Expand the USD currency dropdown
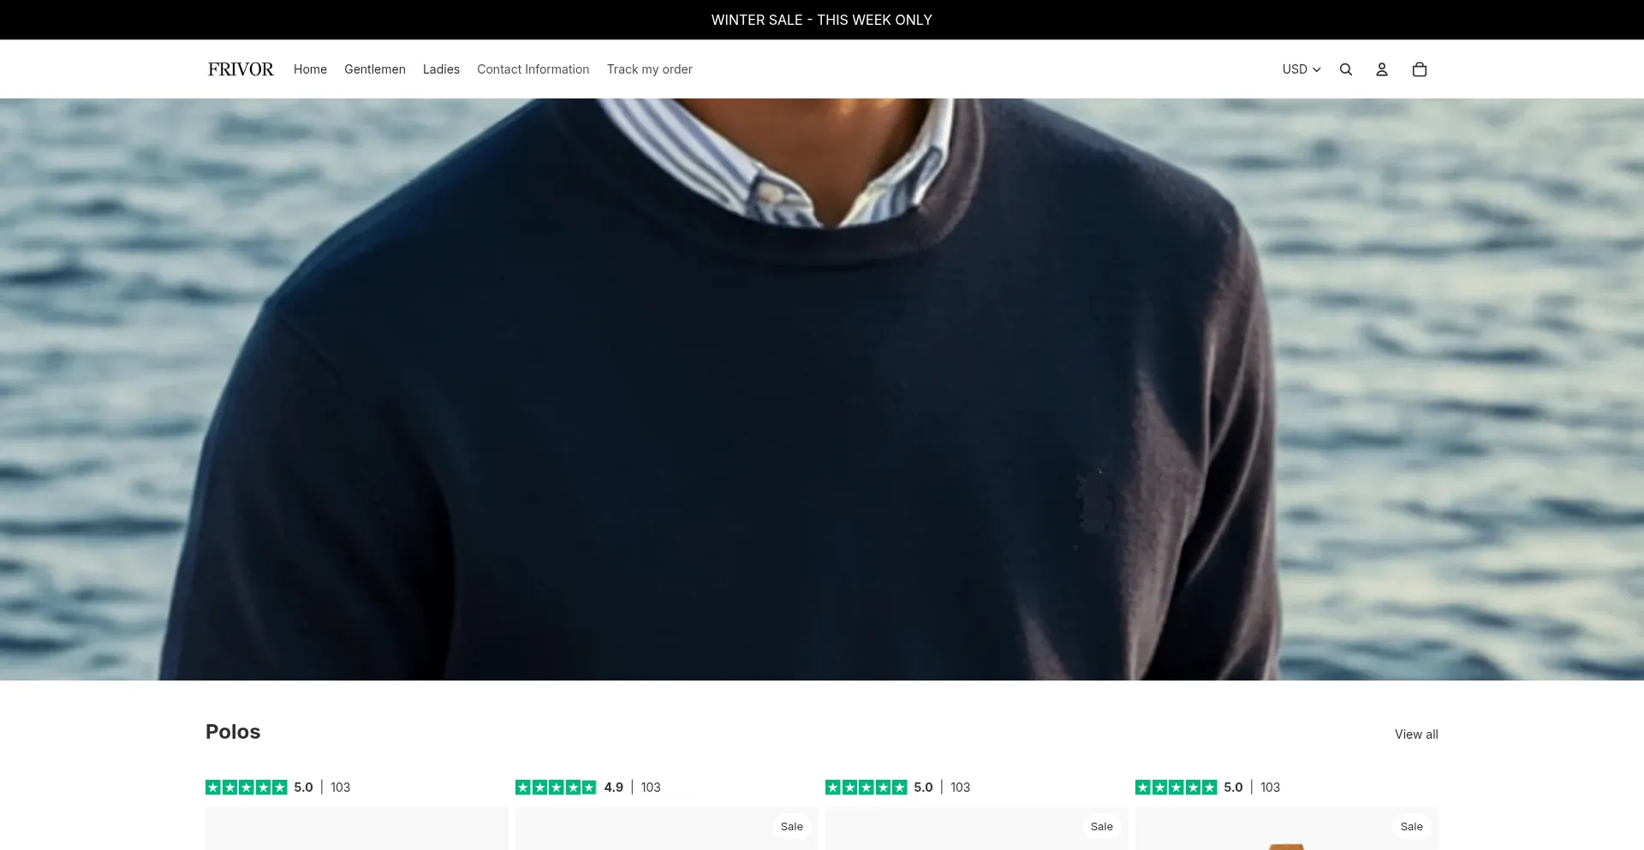 pos(1301,69)
